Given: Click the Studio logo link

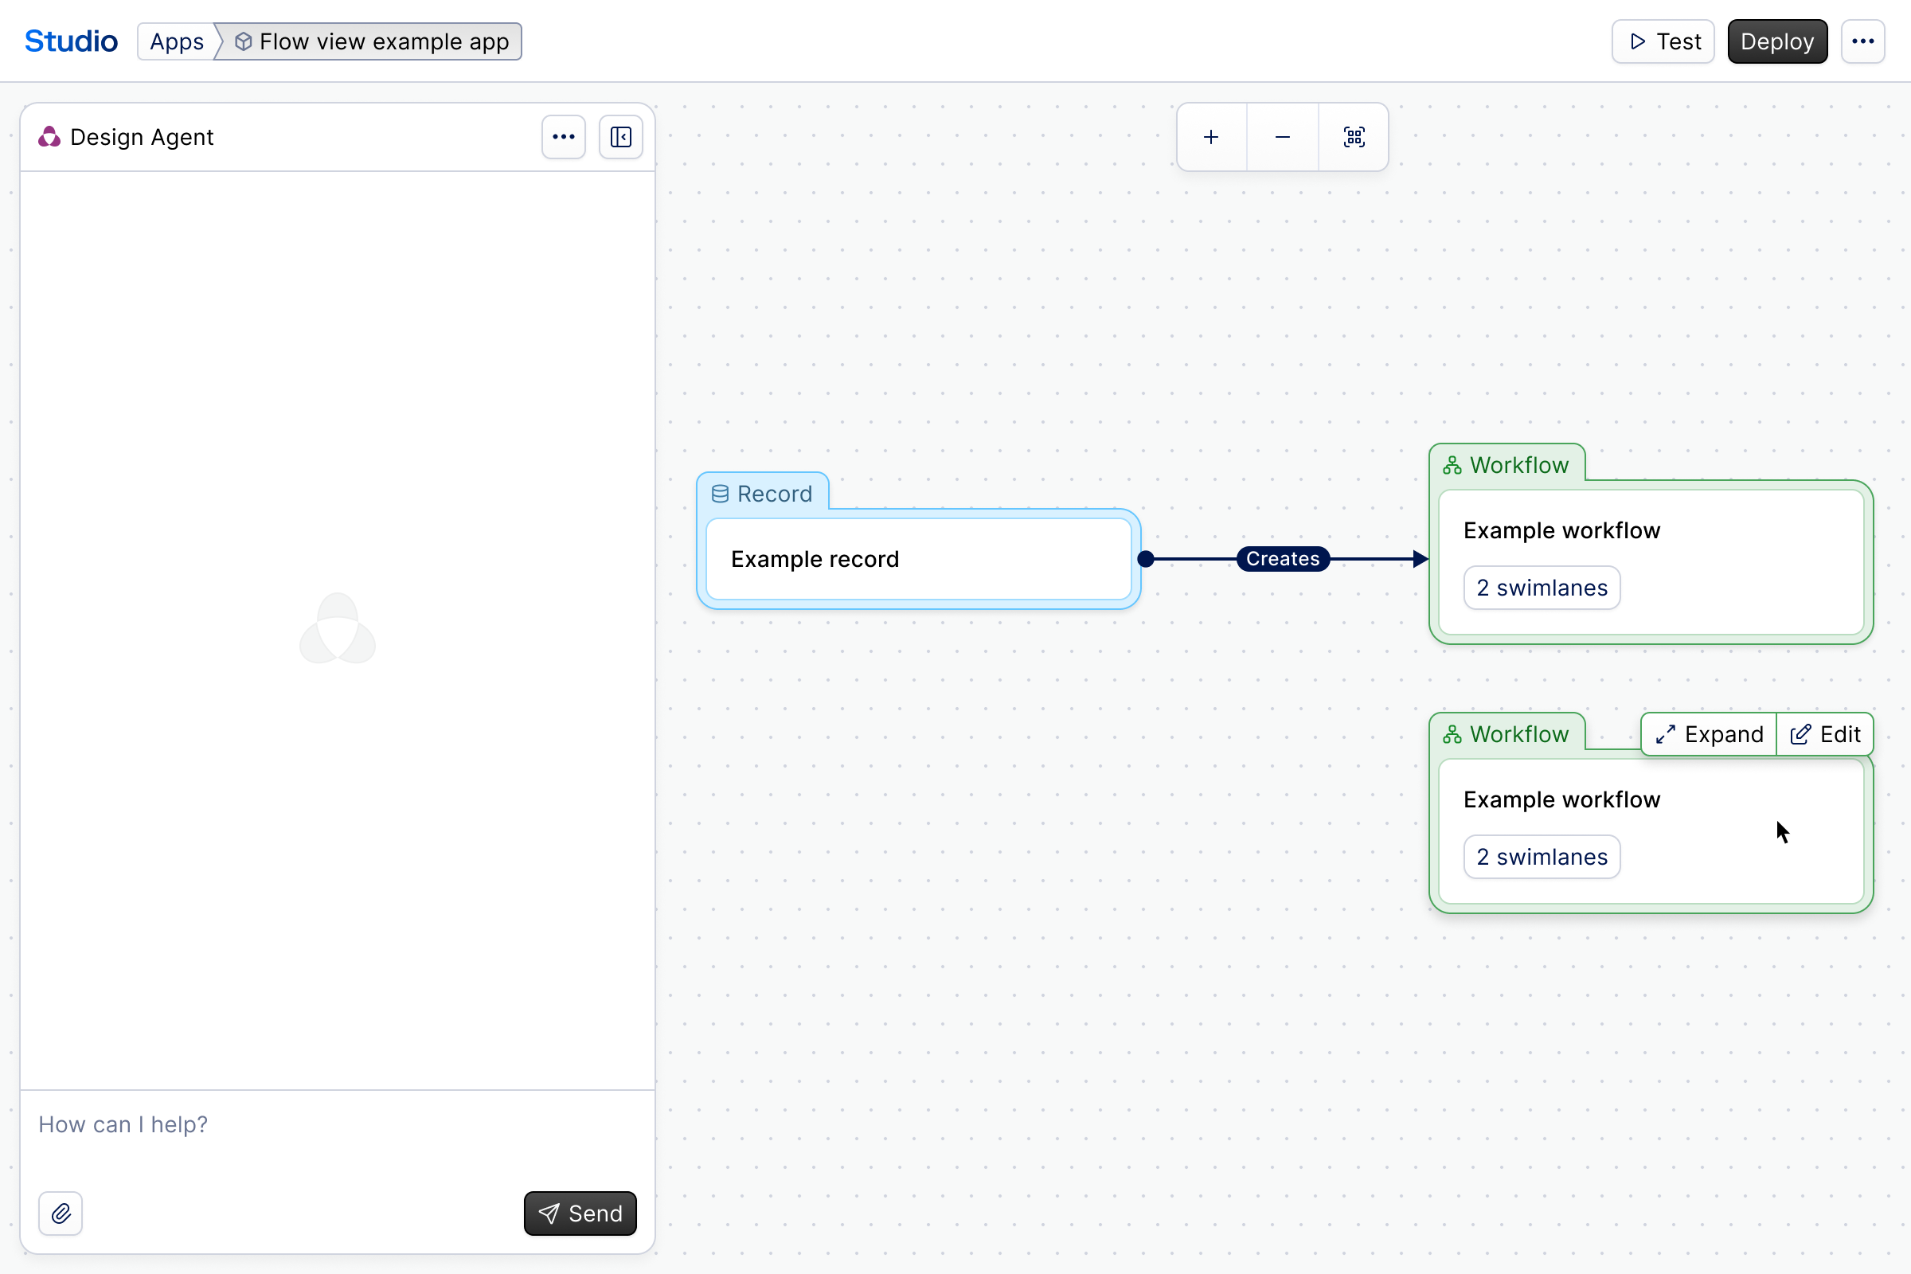Looking at the screenshot, I should pos(72,41).
